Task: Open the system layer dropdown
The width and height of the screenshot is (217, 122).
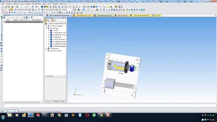Action: [x=30, y=10]
